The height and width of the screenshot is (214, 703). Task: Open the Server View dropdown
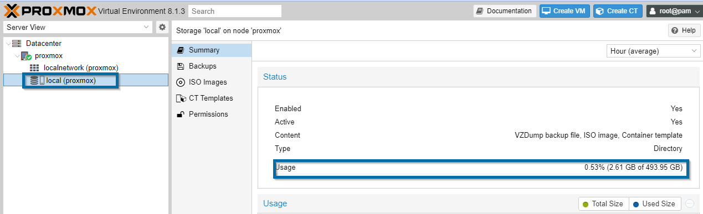point(78,27)
